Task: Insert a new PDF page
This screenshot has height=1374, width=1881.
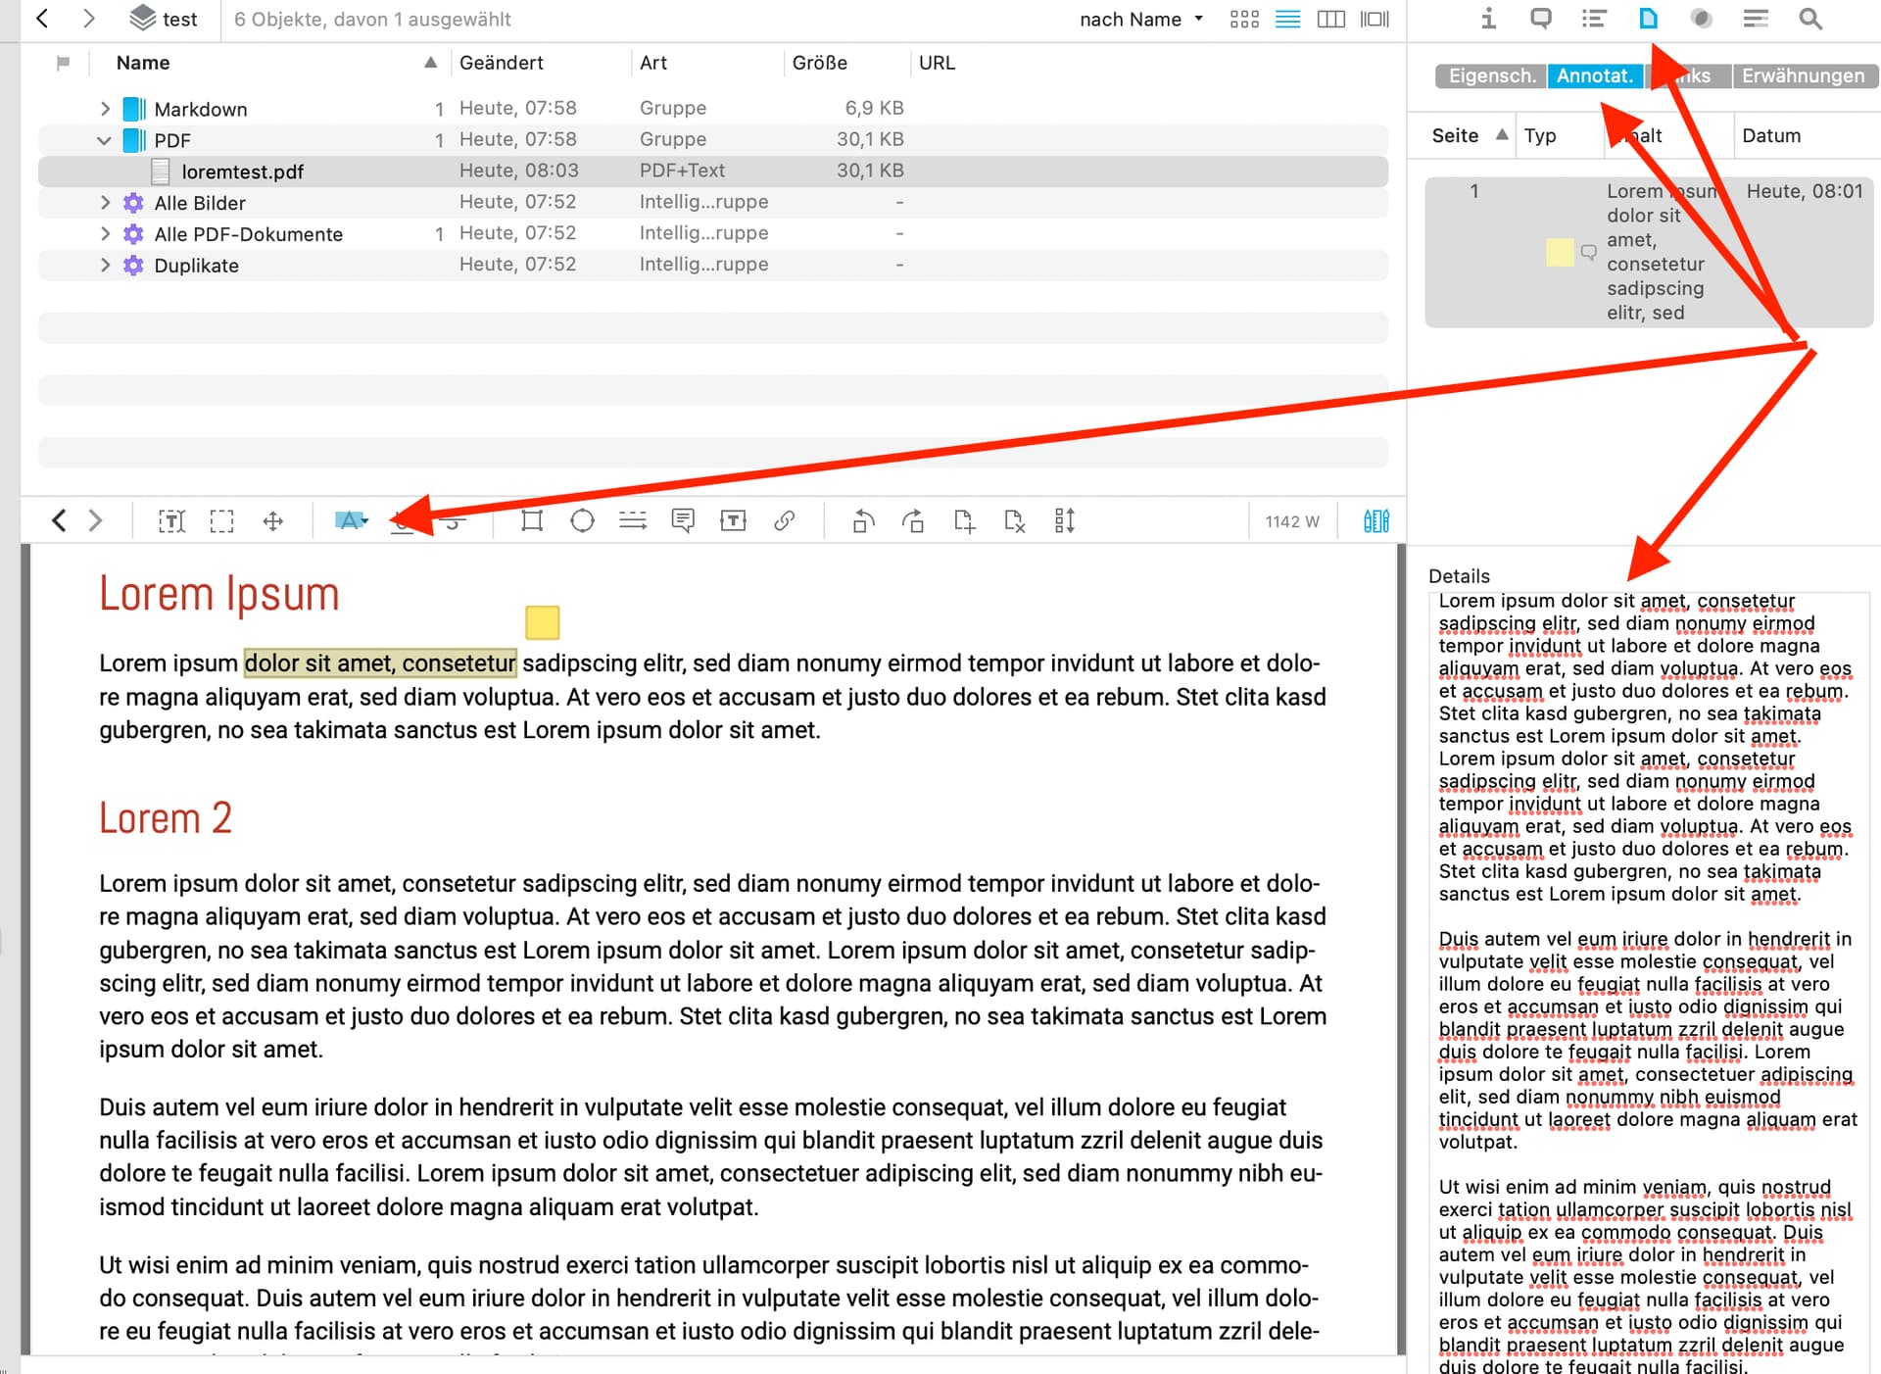Action: [964, 520]
